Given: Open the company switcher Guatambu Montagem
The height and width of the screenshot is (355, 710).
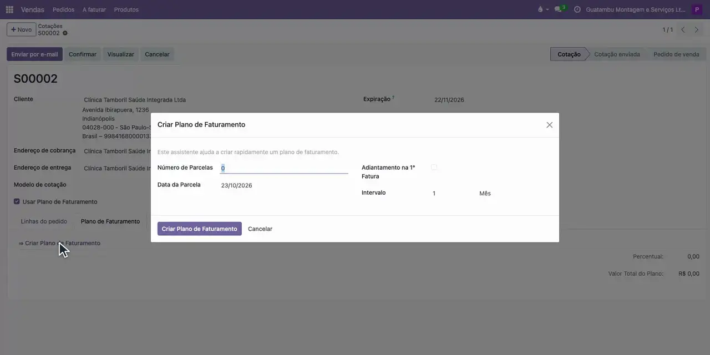Looking at the screenshot, I should tap(636, 9).
